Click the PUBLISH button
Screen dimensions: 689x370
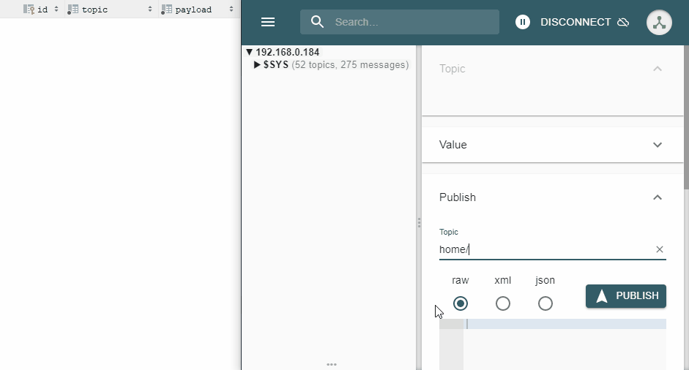(626, 296)
